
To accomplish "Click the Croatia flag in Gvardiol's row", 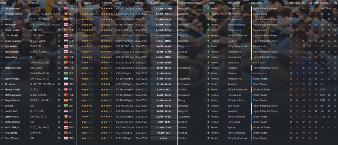I will coord(66,41).
